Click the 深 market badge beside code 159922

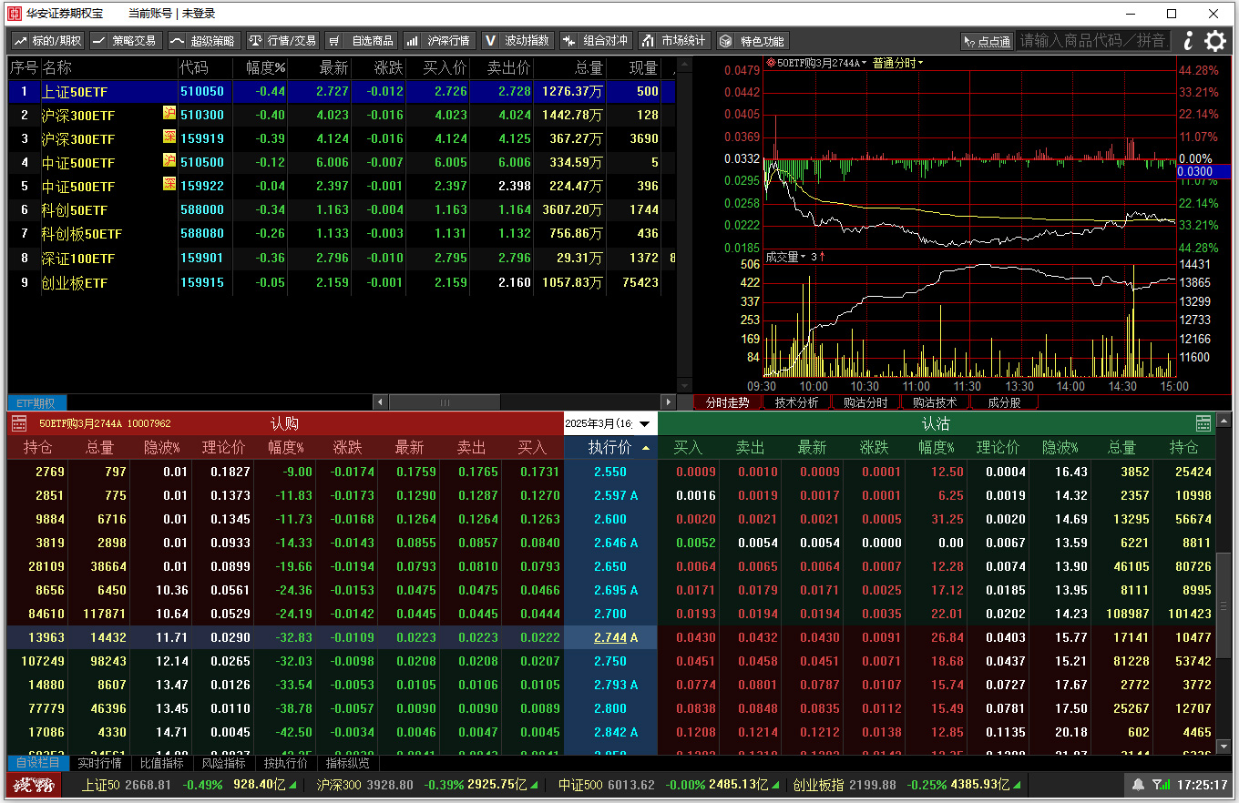pos(169,184)
